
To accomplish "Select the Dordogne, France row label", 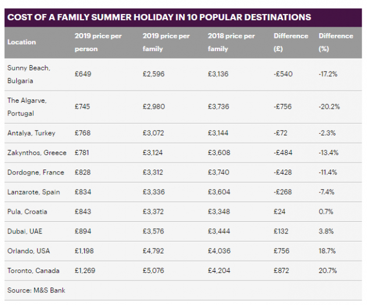I will coord(35,173).
